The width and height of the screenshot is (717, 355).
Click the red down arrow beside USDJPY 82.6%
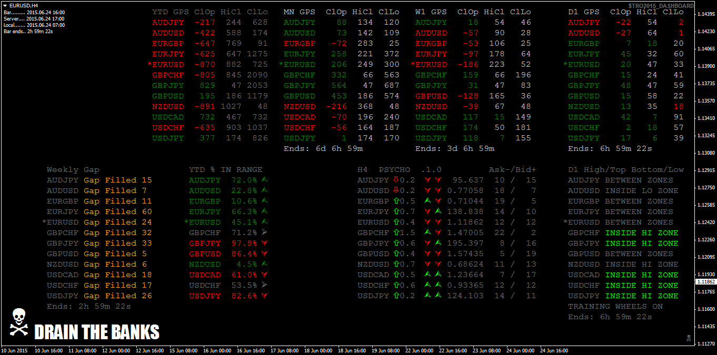pyautogui.click(x=264, y=296)
